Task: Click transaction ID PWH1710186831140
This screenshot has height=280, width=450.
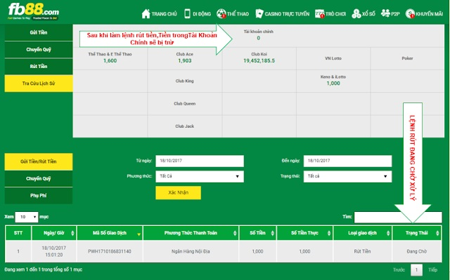Action: click(110, 251)
